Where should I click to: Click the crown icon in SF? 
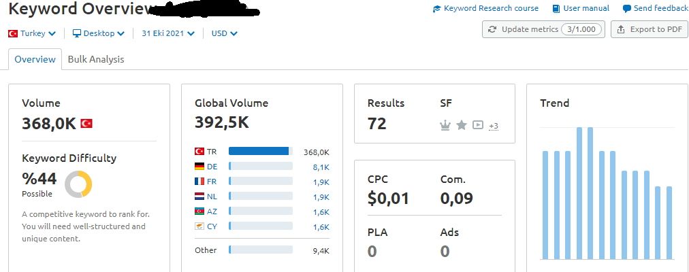(x=445, y=126)
